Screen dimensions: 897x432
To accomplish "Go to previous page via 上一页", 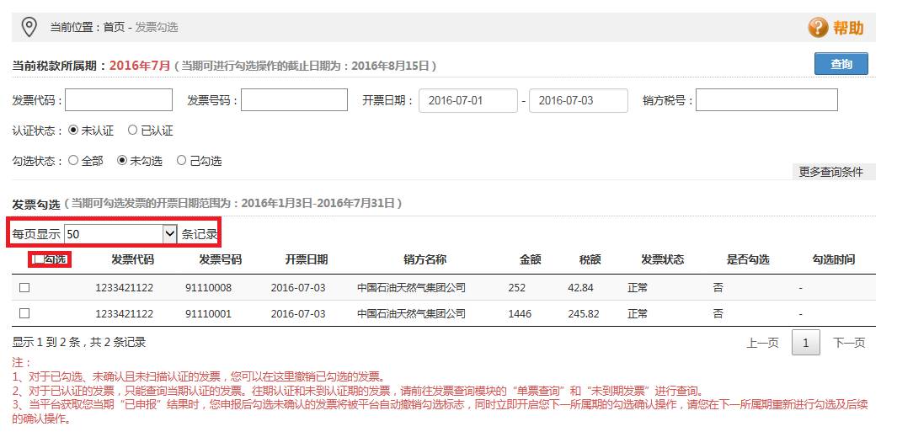I will tap(762, 344).
